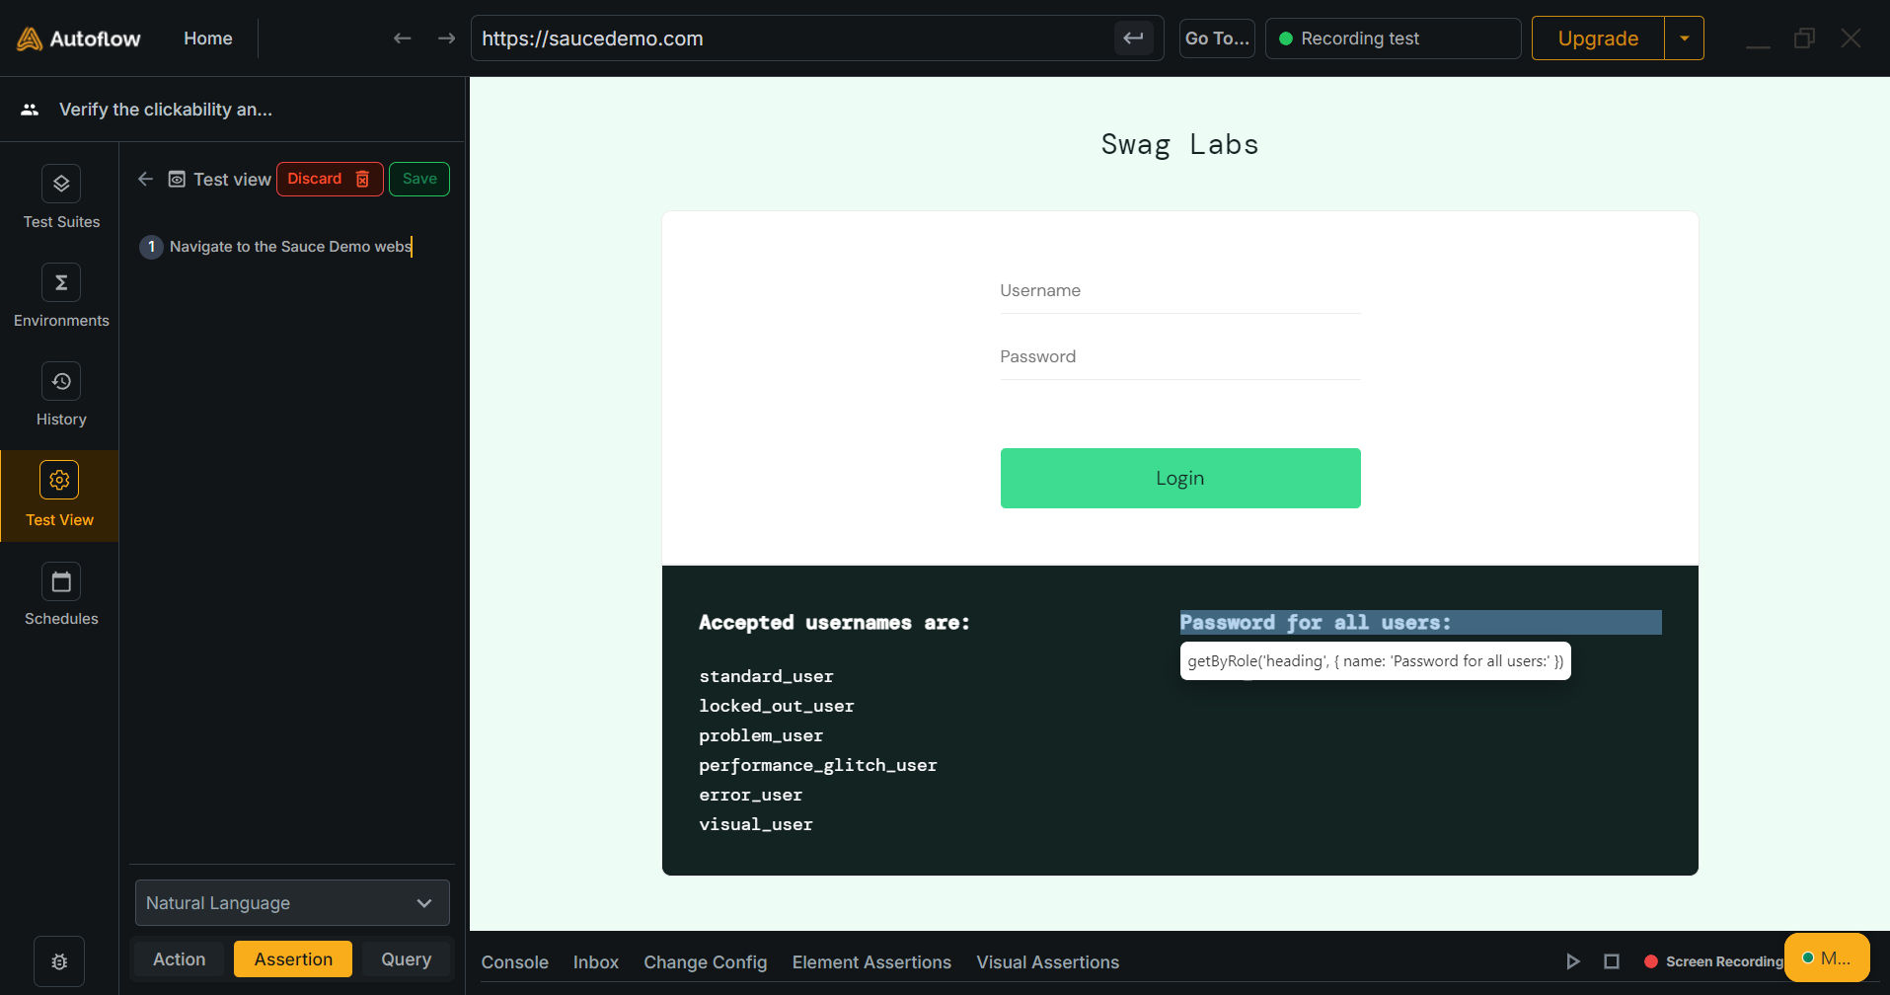Open the Schedules calendar icon

coord(61,582)
